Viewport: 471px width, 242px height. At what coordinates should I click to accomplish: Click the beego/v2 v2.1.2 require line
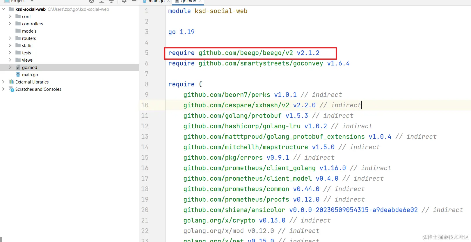pos(244,53)
